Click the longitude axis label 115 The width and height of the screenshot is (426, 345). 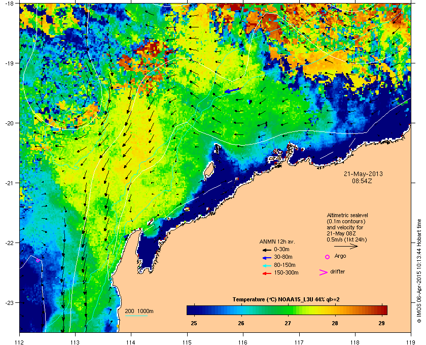pos(187,342)
